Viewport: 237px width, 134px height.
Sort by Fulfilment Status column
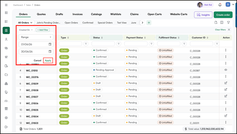[179, 38]
